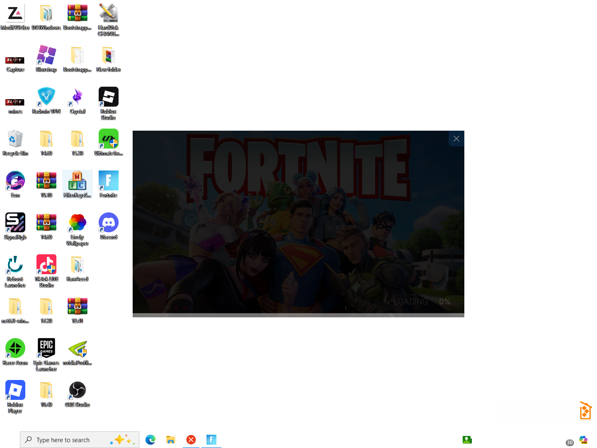The height and width of the screenshot is (448, 597).
Task: Select the Roblox Studio desktop icon
Action: click(x=109, y=104)
